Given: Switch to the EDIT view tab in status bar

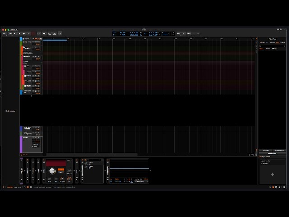Looking at the screenshot, I should [x=19, y=187].
